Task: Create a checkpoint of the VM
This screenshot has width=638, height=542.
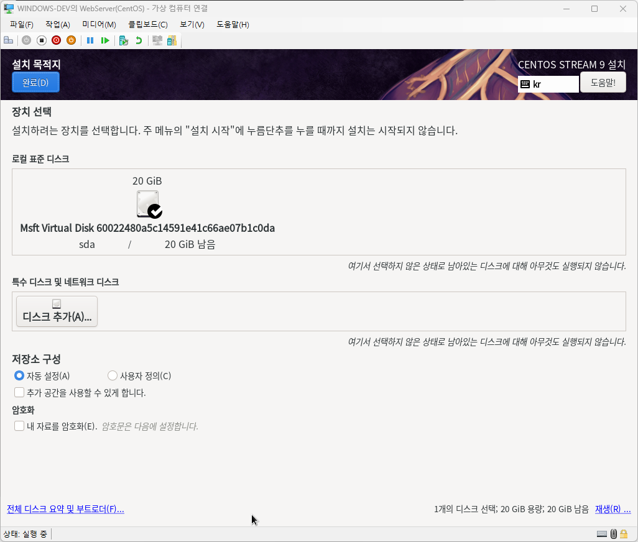Action: [x=123, y=40]
